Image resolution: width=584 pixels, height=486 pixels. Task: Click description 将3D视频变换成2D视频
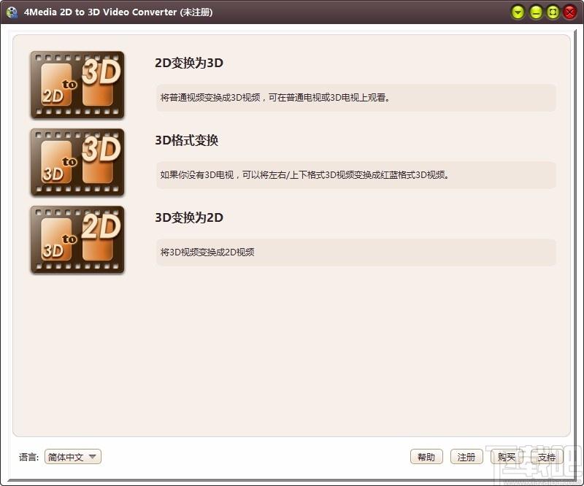(207, 252)
